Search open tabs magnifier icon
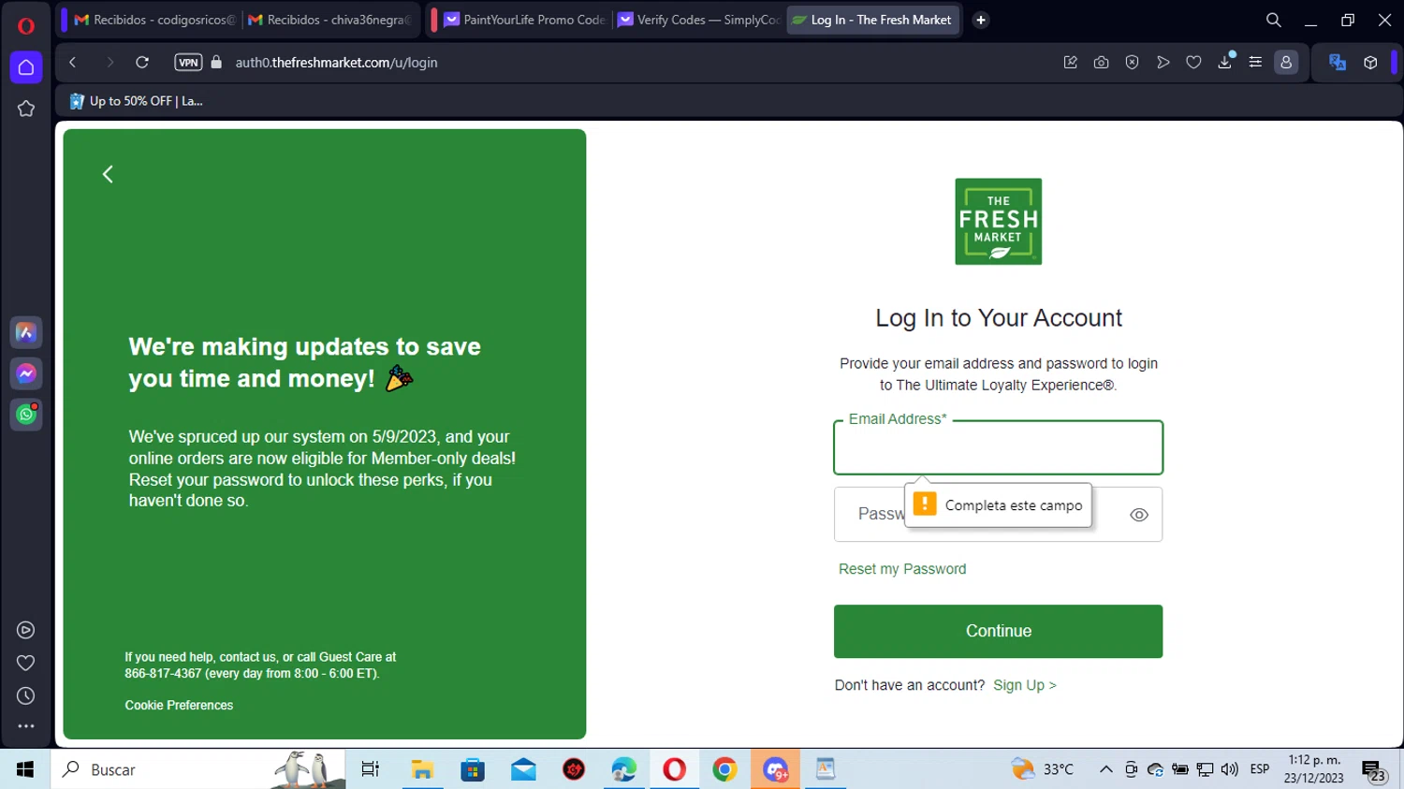Image resolution: width=1404 pixels, height=789 pixels. (x=1274, y=20)
